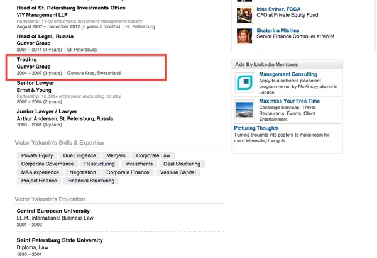Viewport: 377px width, 258px height.
Task: Click the VIY Management LLP company name
Action: click(42, 15)
